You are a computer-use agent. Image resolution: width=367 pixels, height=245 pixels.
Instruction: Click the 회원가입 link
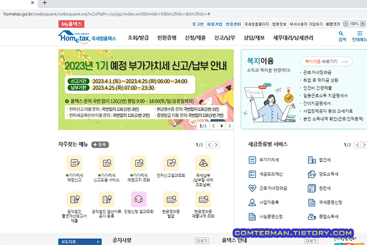pos(214,24)
